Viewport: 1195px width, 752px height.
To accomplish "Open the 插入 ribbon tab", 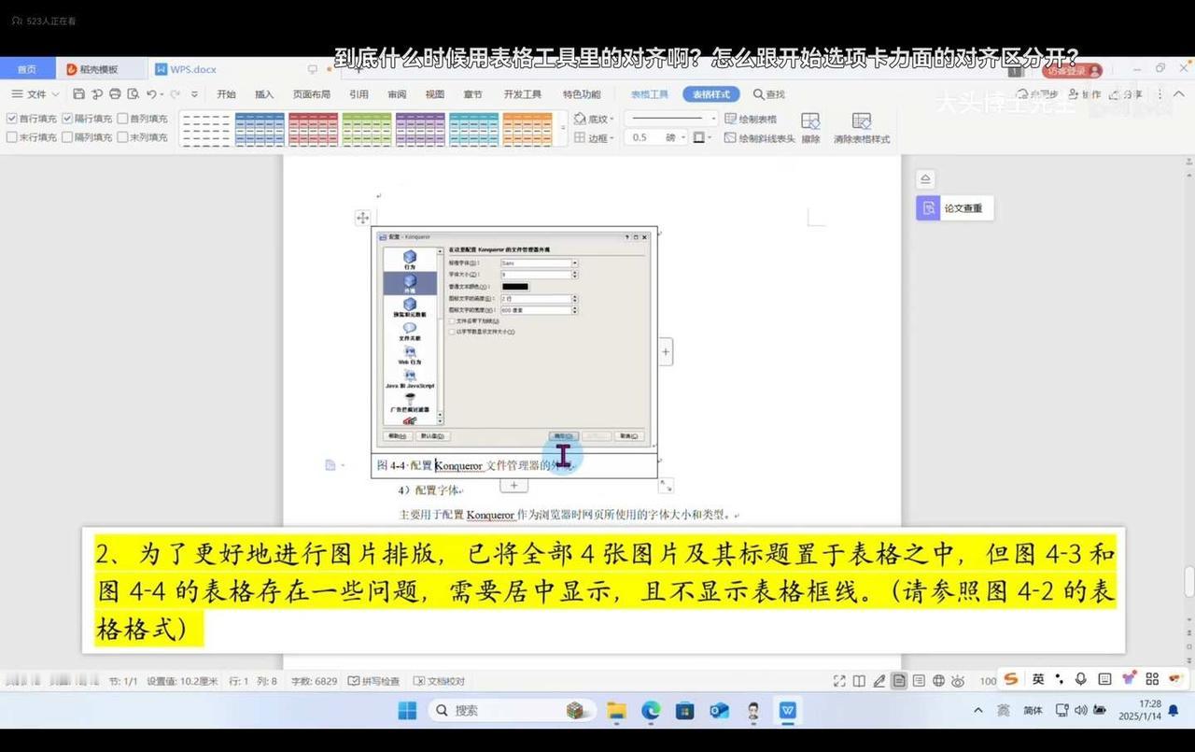I will click(264, 94).
